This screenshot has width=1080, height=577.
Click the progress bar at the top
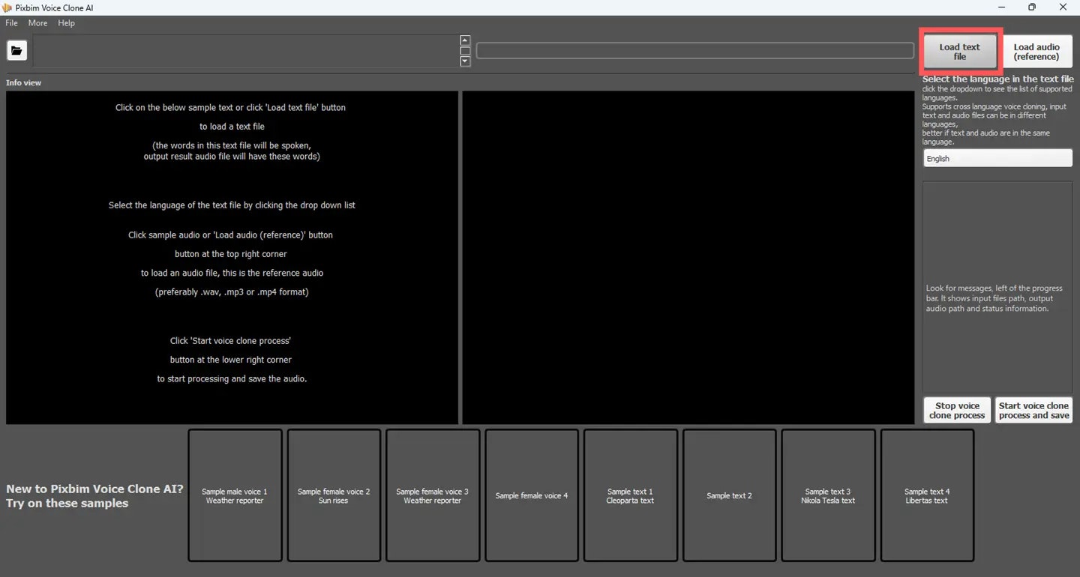[694, 51]
